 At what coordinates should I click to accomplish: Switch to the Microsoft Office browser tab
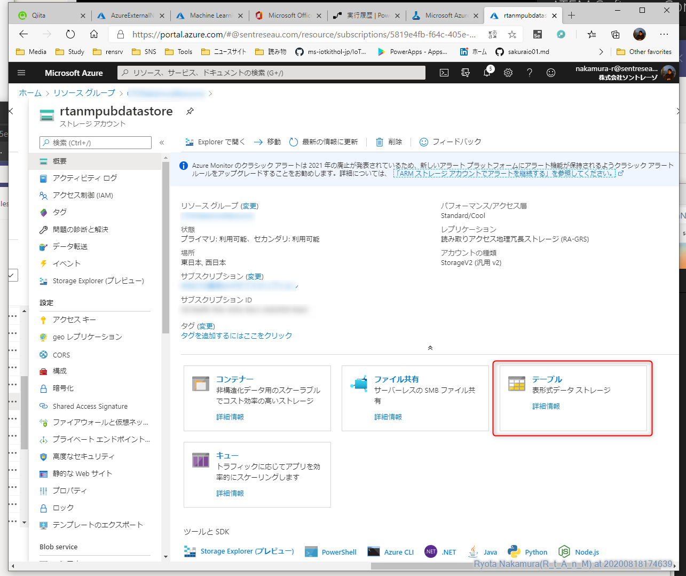pos(288,15)
